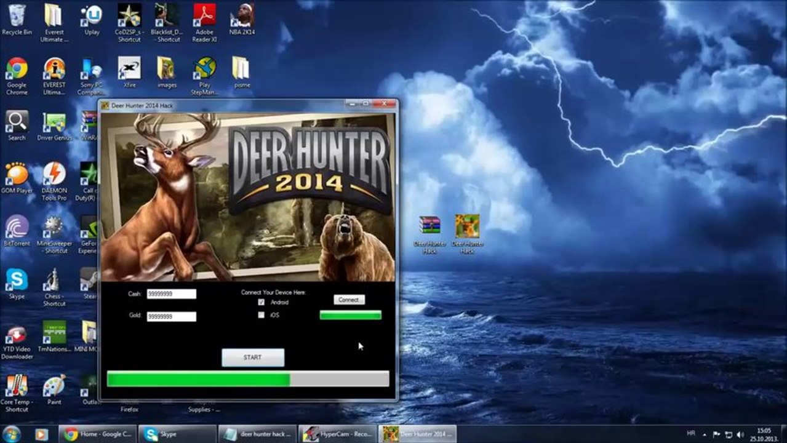Open the CoD2SP_s shortcut icon
This screenshot has height=443, width=787.
click(129, 23)
